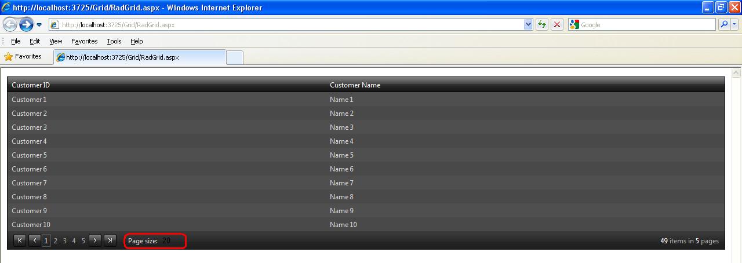Select the Customer 4 cell
The height and width of the screenshot is (263, 742).
[x=166, y=141]
